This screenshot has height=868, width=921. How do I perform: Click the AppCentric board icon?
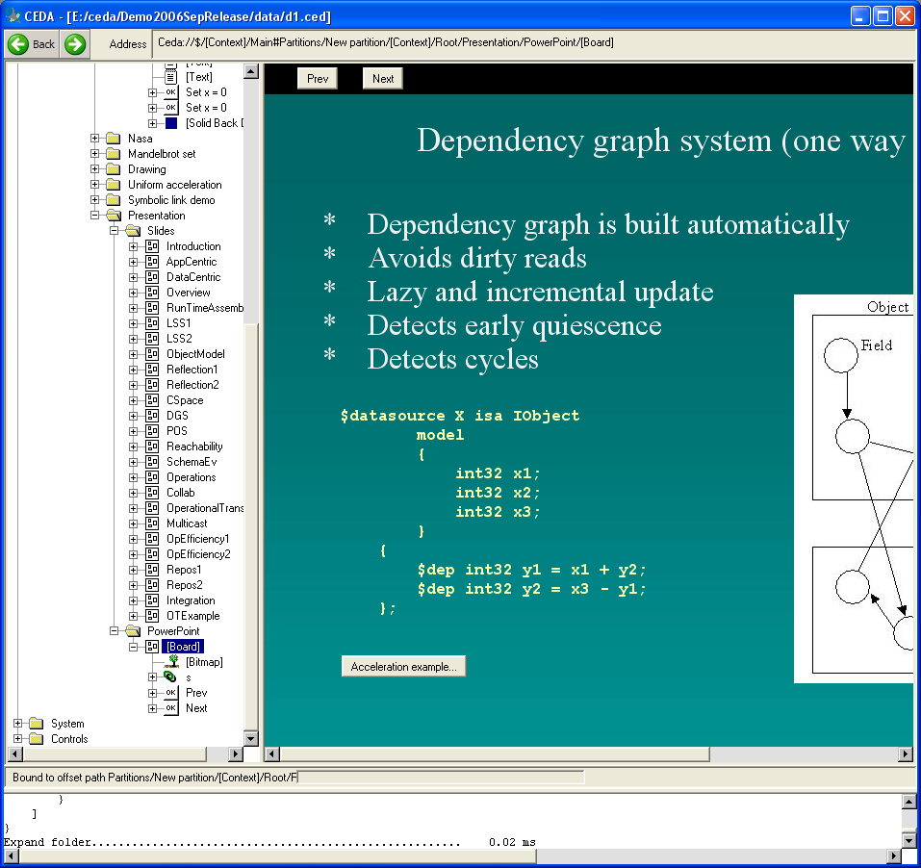[152, 262]
